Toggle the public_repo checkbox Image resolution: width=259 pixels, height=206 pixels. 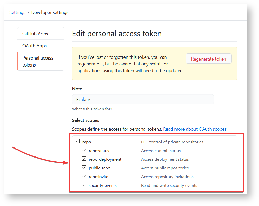pyautogui.click(x=84, y=168)
